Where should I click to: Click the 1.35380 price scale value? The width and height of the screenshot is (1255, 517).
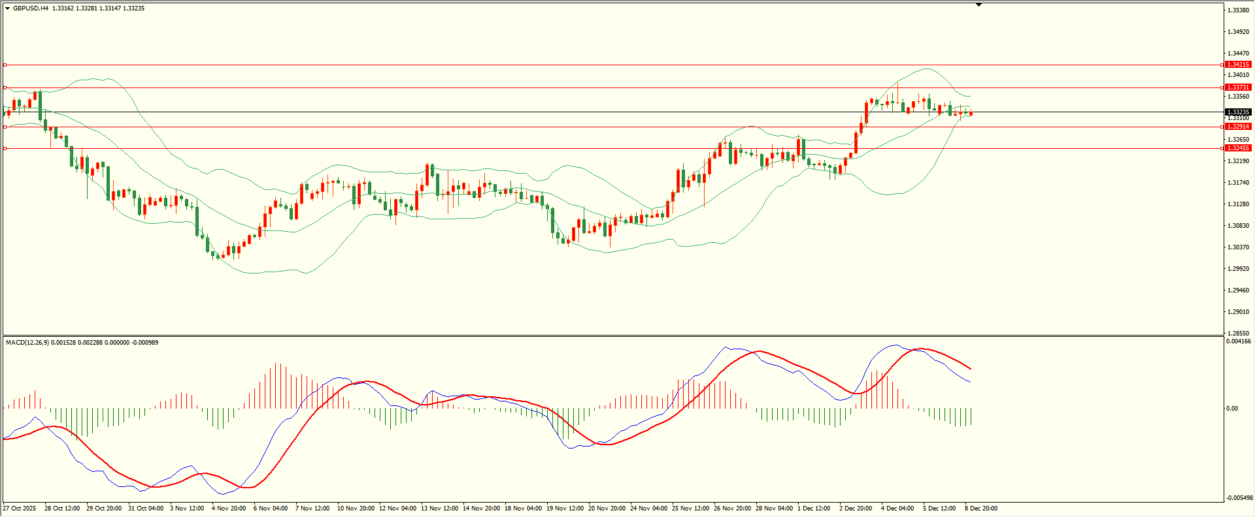click(1238, 10)
